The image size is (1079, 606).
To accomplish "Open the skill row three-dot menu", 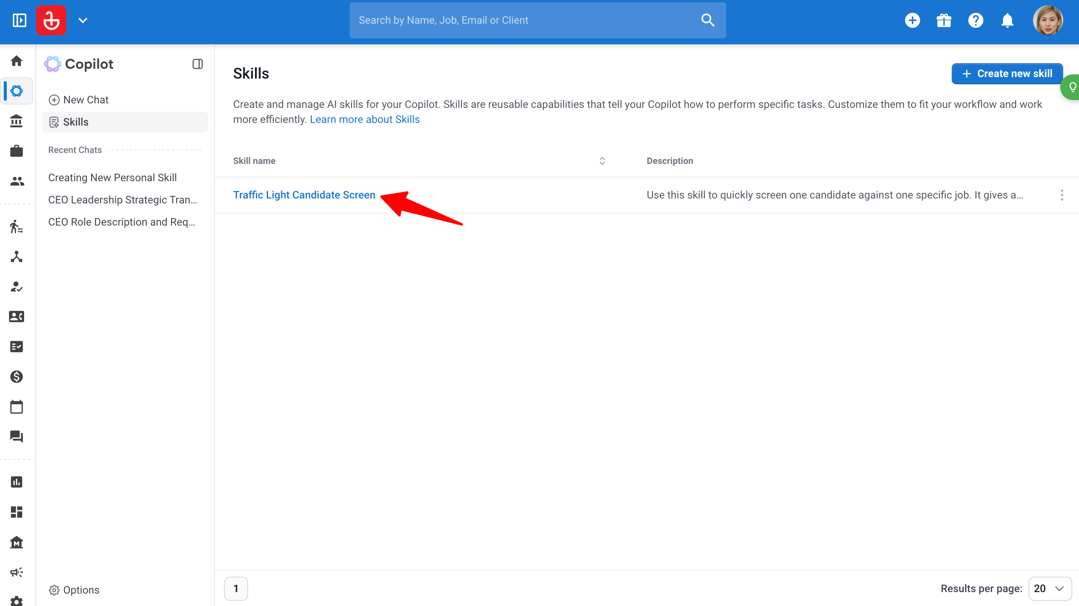I will tap(1061, 195).
